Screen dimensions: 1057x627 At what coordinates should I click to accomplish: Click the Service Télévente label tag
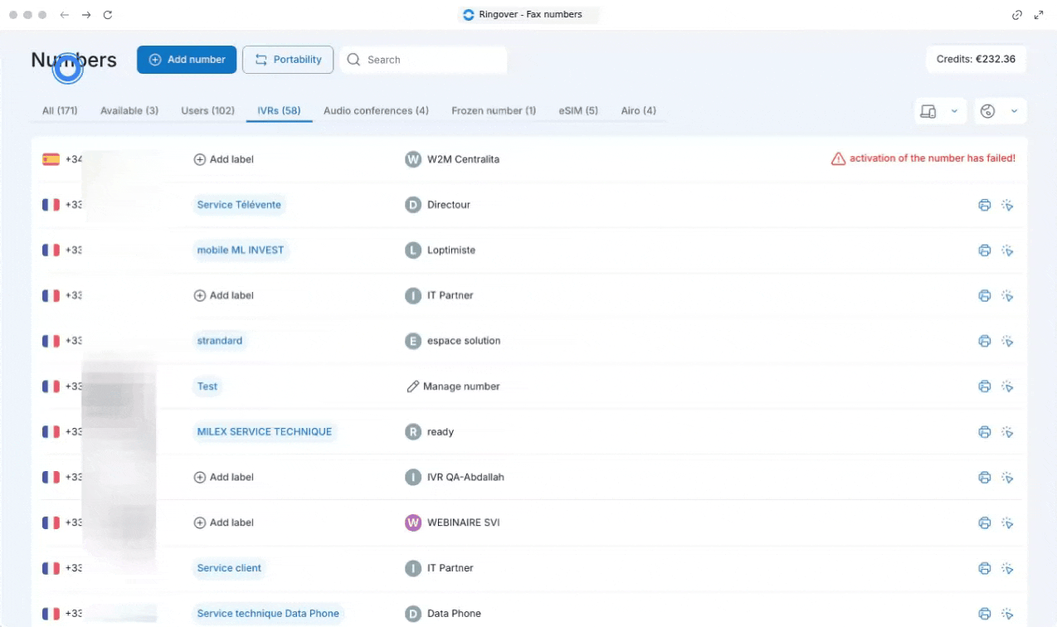[x=239, y=205]
